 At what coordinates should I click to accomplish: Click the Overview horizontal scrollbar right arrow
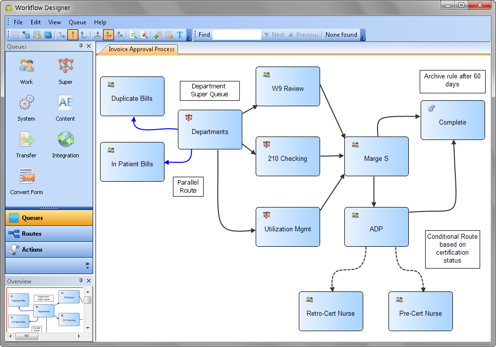point(79,336)
